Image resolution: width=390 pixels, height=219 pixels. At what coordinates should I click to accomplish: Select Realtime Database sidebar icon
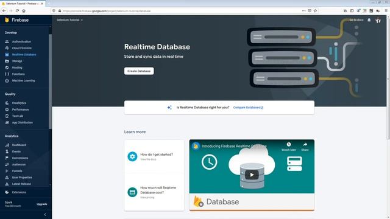coord(7,54)
